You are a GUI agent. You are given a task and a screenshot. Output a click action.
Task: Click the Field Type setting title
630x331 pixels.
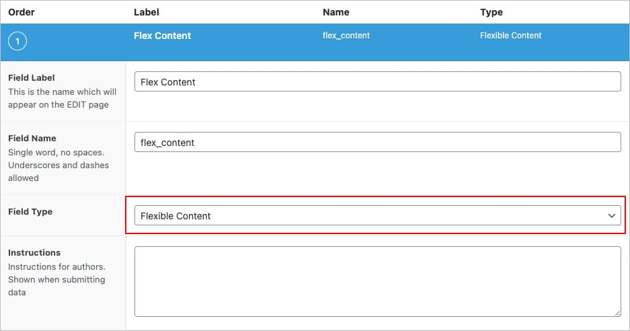click(30, 211)
